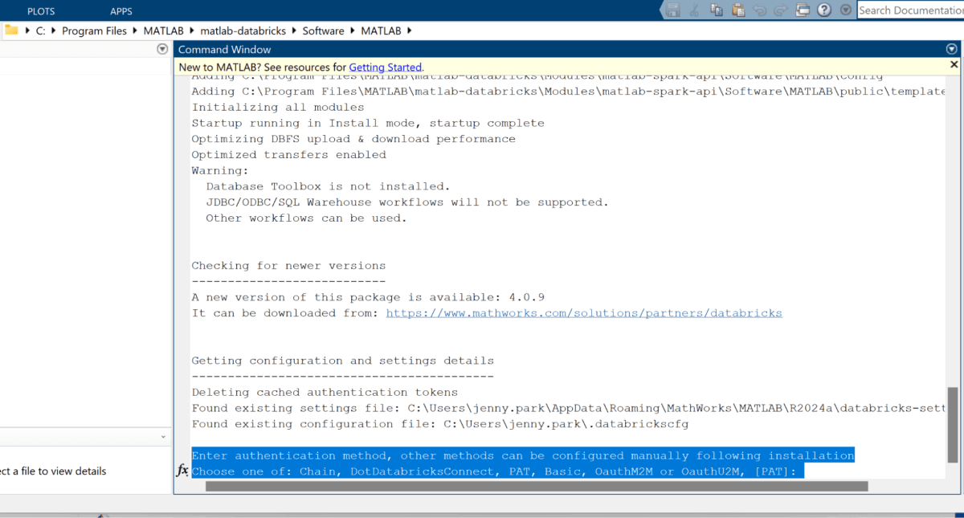Open the mathworks.com databricks download link
Viewport: 964px width, 518px height.
[x=584, y=313]
